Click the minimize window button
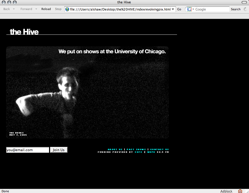Screen dimensions: 249x193 (x=9, y=2)
